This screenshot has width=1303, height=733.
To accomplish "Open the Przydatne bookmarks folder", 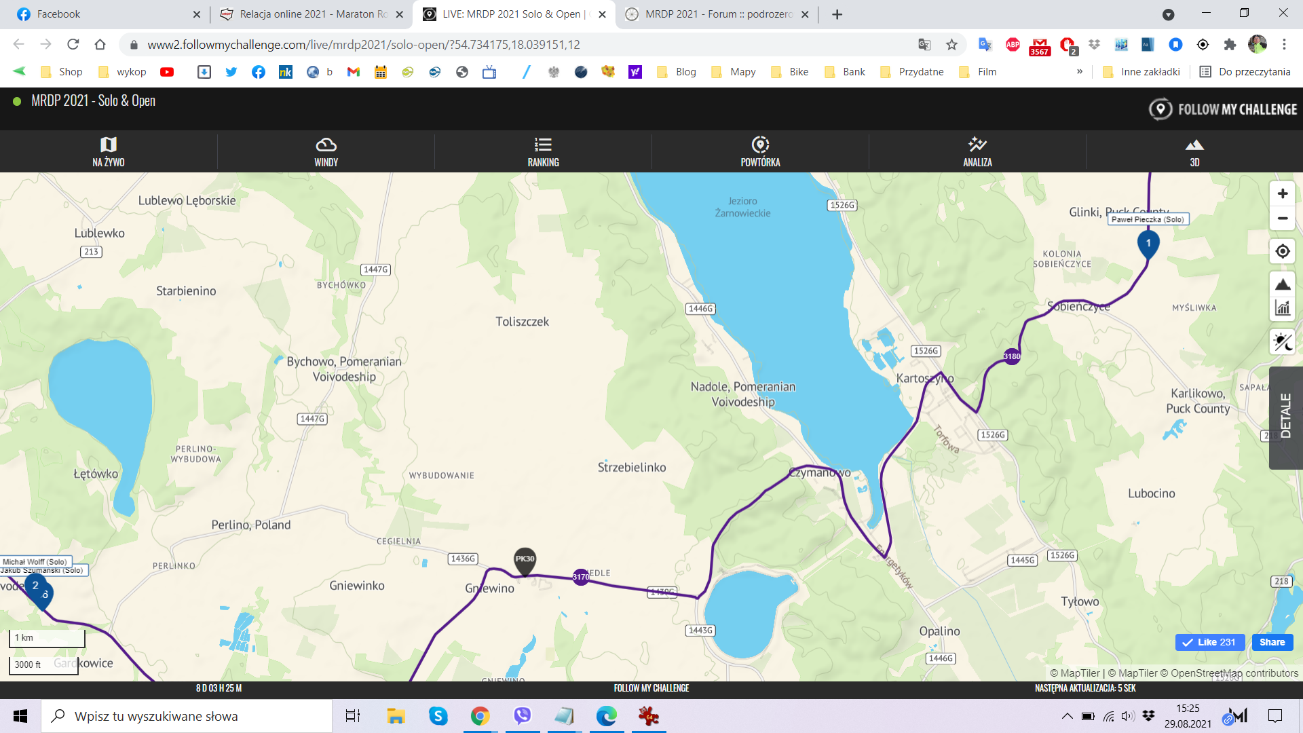I will click(x=911, y=72).
